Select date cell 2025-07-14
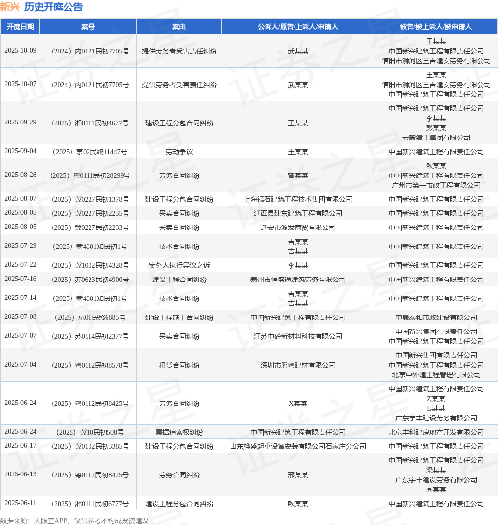 [x=20, y=297]
